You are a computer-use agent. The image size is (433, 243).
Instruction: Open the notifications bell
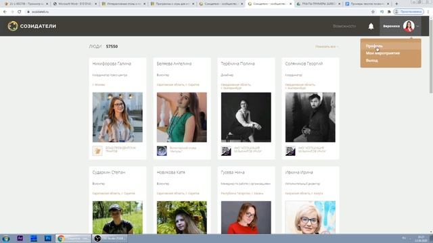point(371,26)
